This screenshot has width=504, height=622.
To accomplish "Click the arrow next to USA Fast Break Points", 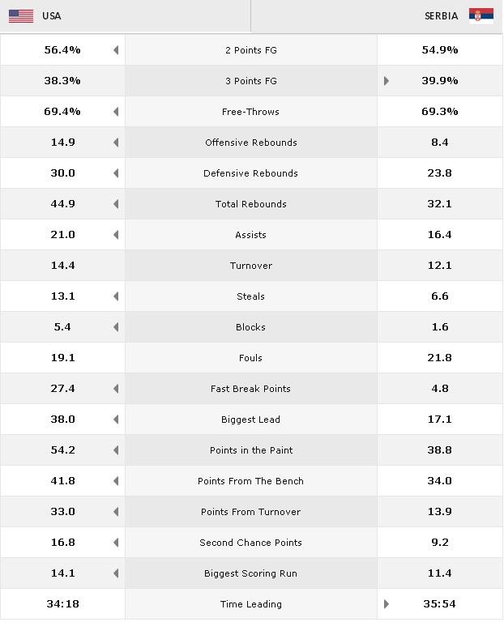I will tap(116, 389).
